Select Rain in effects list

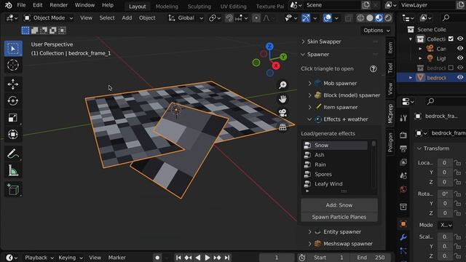pos(335,164)
